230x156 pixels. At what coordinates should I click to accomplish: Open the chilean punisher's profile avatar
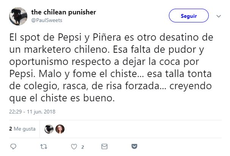[18, 16]
